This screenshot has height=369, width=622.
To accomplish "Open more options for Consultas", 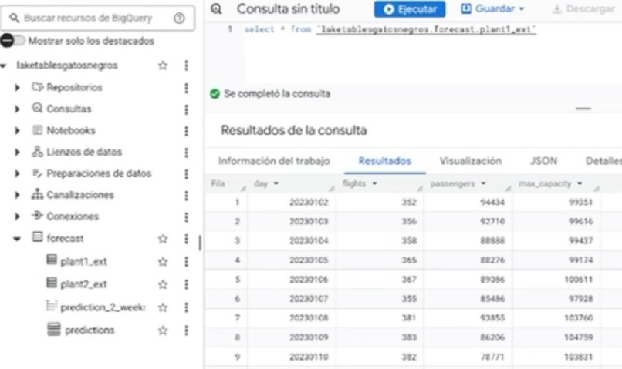I will [187, 109].
